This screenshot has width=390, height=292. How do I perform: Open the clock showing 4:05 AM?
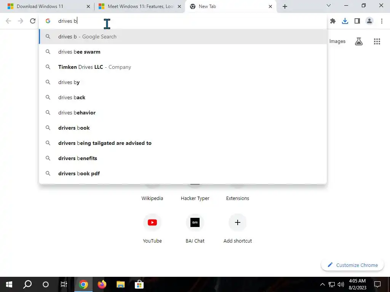point(357,284)
